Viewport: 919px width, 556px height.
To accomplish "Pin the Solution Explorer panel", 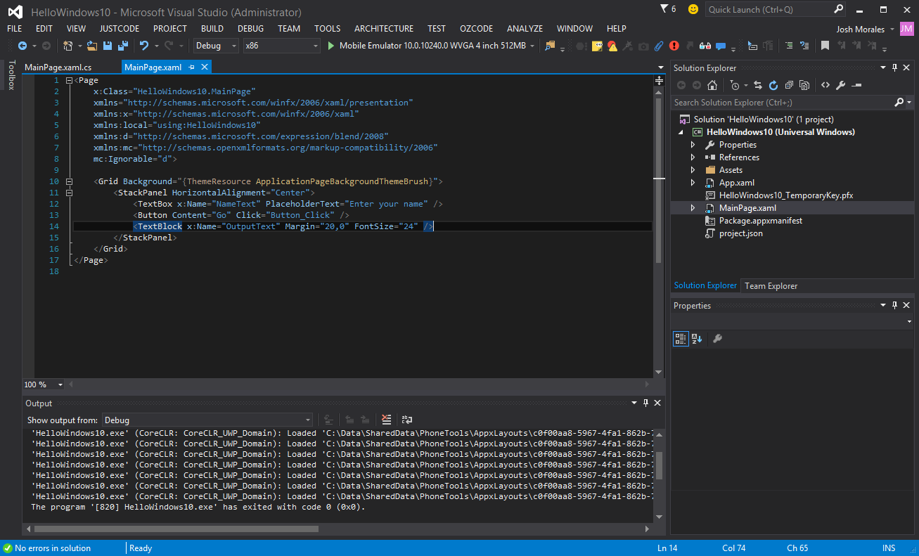I will tap(894, 67).
